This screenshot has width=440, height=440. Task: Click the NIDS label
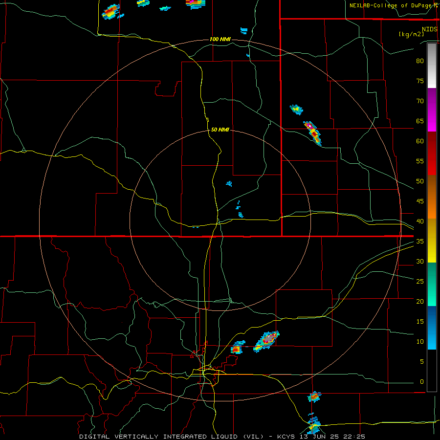[x=429, y=29]
